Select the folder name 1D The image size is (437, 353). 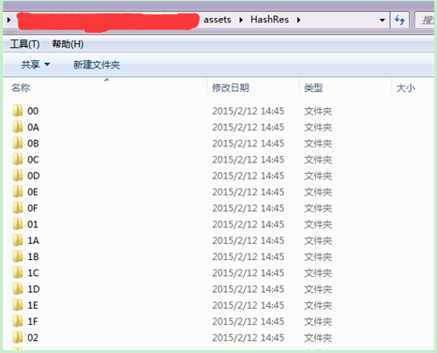click(34, 289)
